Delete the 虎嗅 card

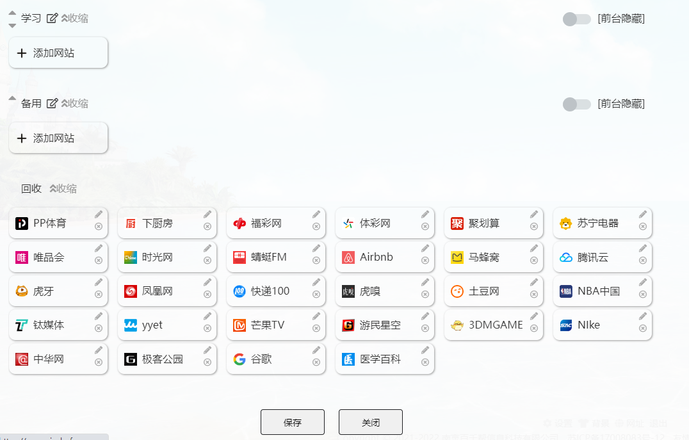(425, 294)
